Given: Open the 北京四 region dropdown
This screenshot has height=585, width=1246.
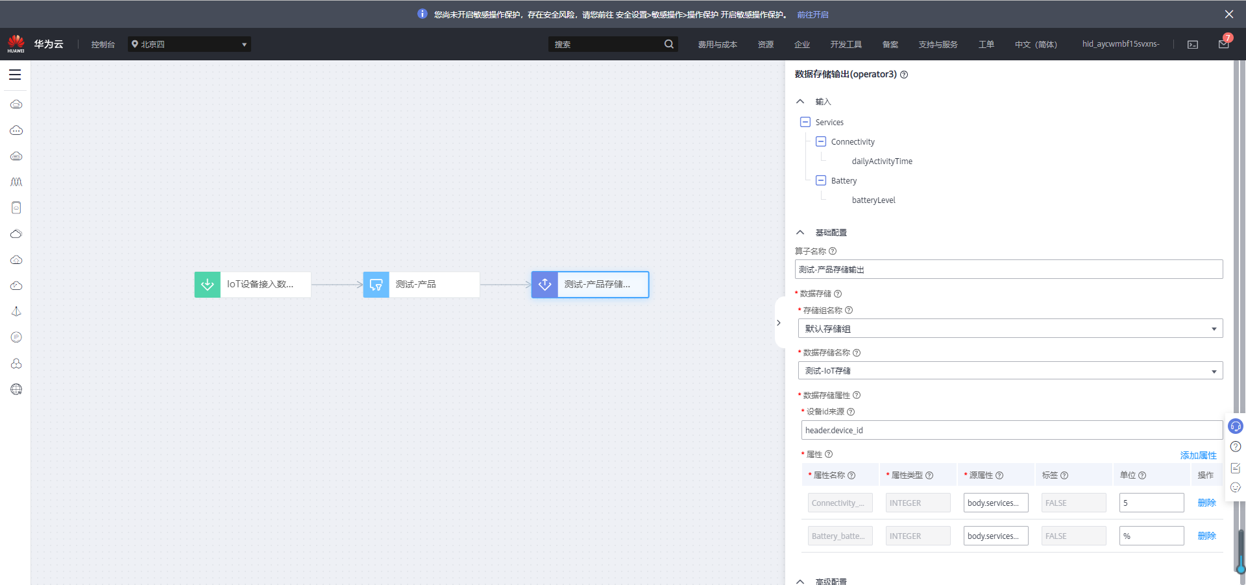Looking at the screenshot, I should coord(189,44).
